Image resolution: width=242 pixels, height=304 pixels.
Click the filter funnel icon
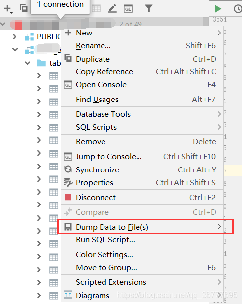pyautogui.click(x=149, y=8)
